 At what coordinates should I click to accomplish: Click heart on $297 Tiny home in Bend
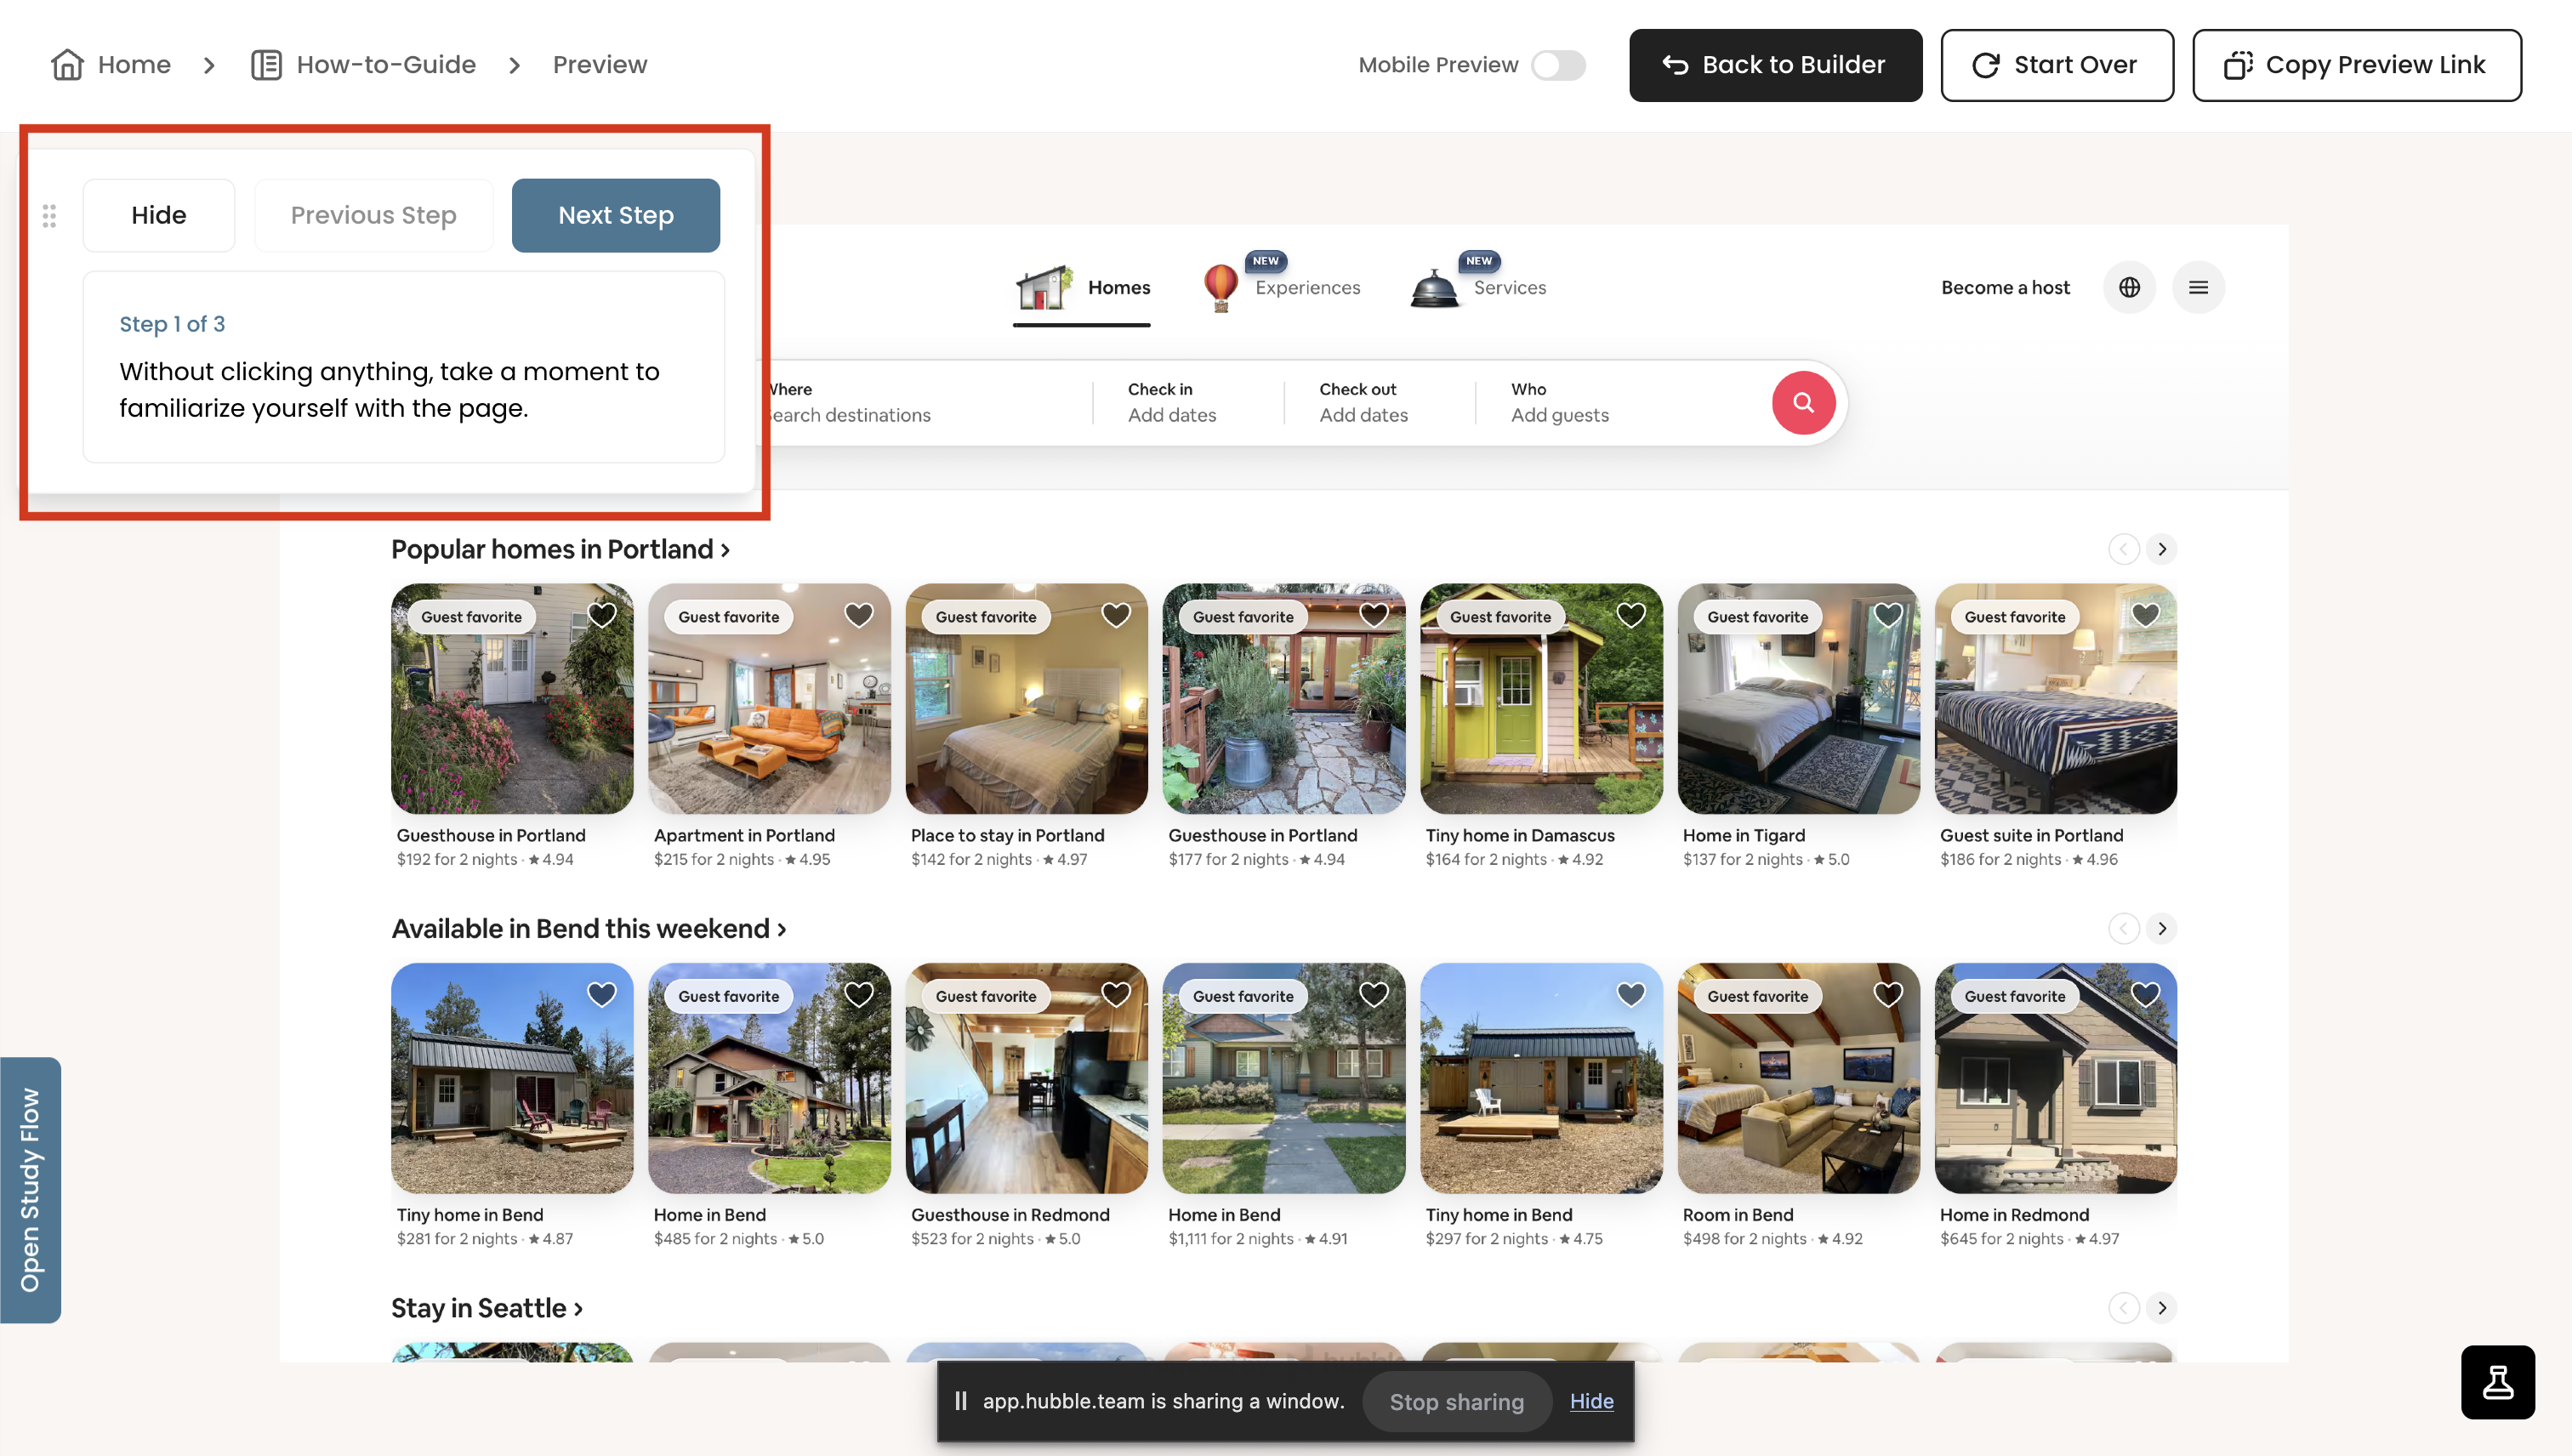[x=1631, y=994]
